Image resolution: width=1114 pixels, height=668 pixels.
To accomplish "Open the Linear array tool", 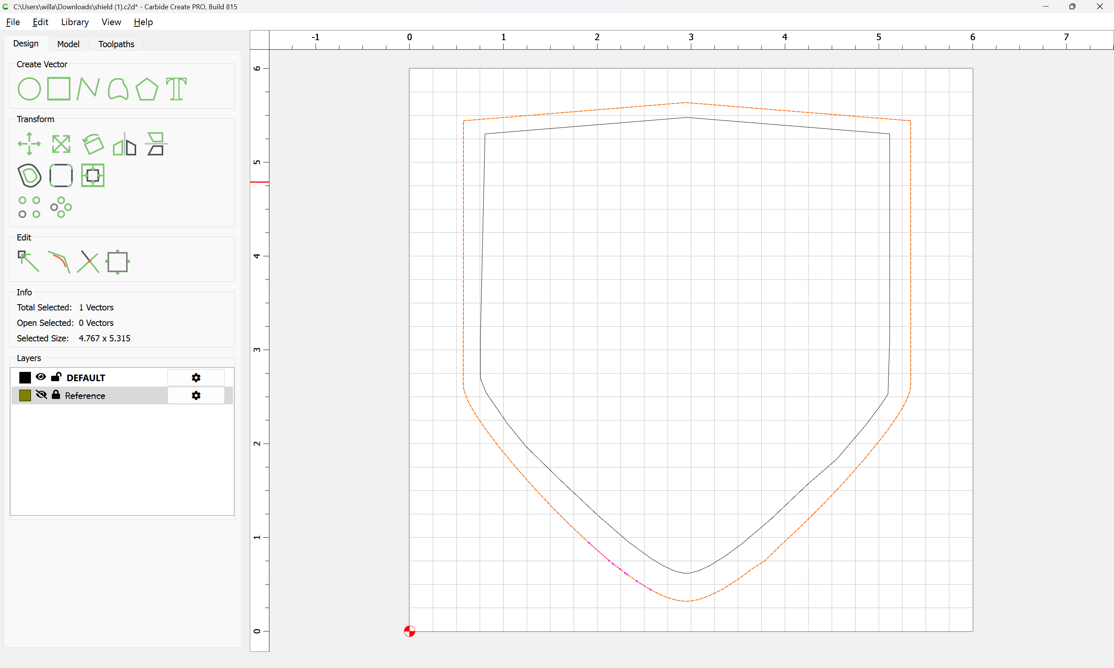I will [29, 207].
